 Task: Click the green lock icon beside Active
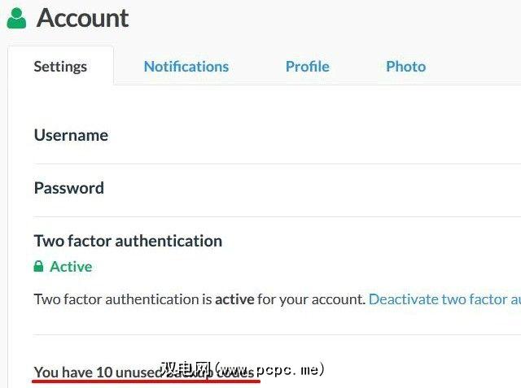pyautogui.click(x=38, y=267)
